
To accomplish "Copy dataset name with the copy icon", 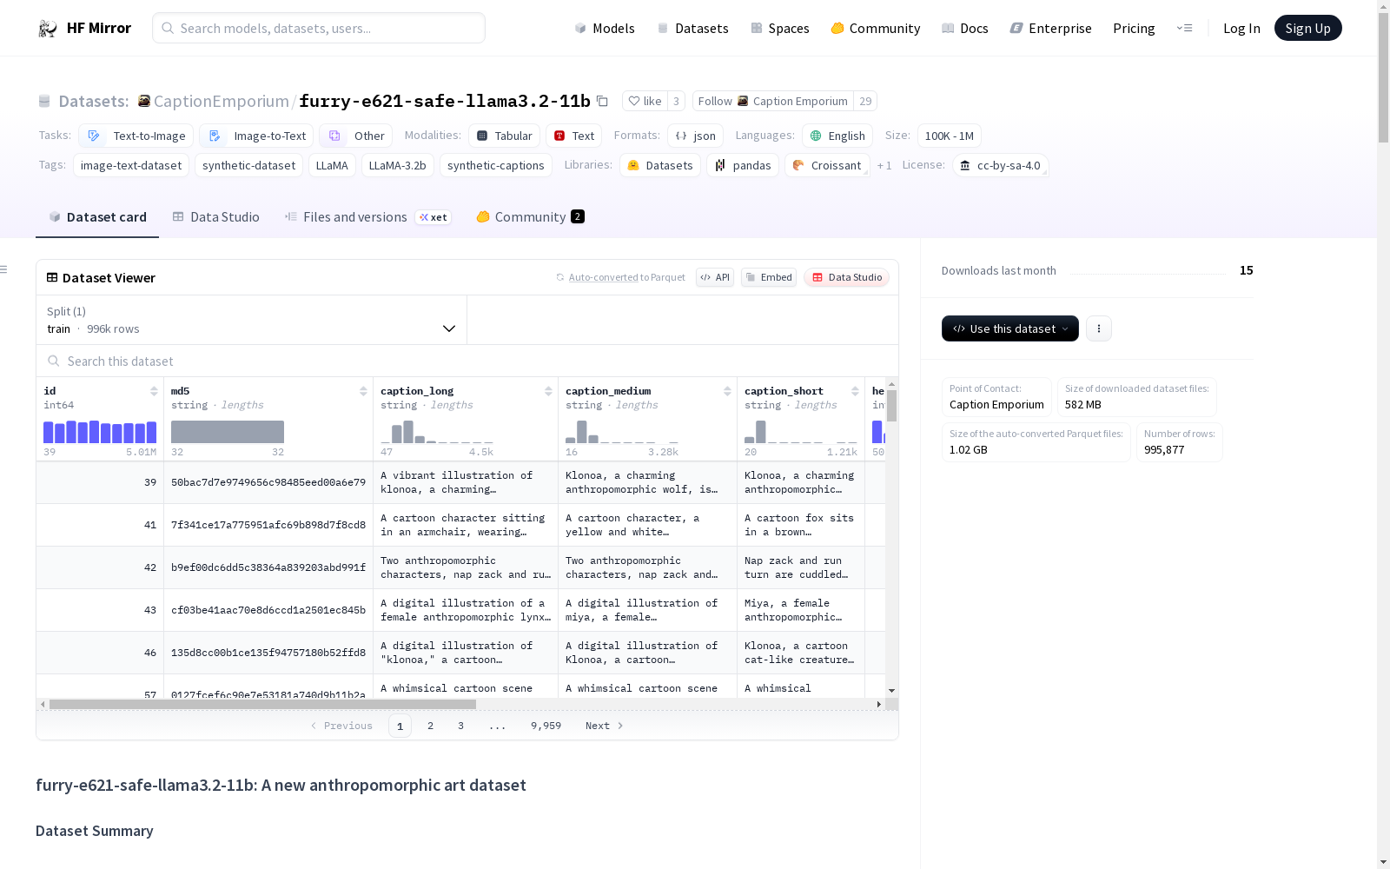I will tap(602, 101).
